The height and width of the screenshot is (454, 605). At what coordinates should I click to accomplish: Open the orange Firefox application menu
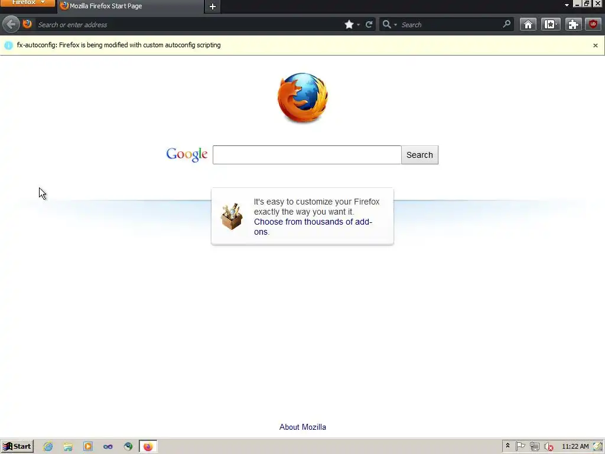(28, 3)
